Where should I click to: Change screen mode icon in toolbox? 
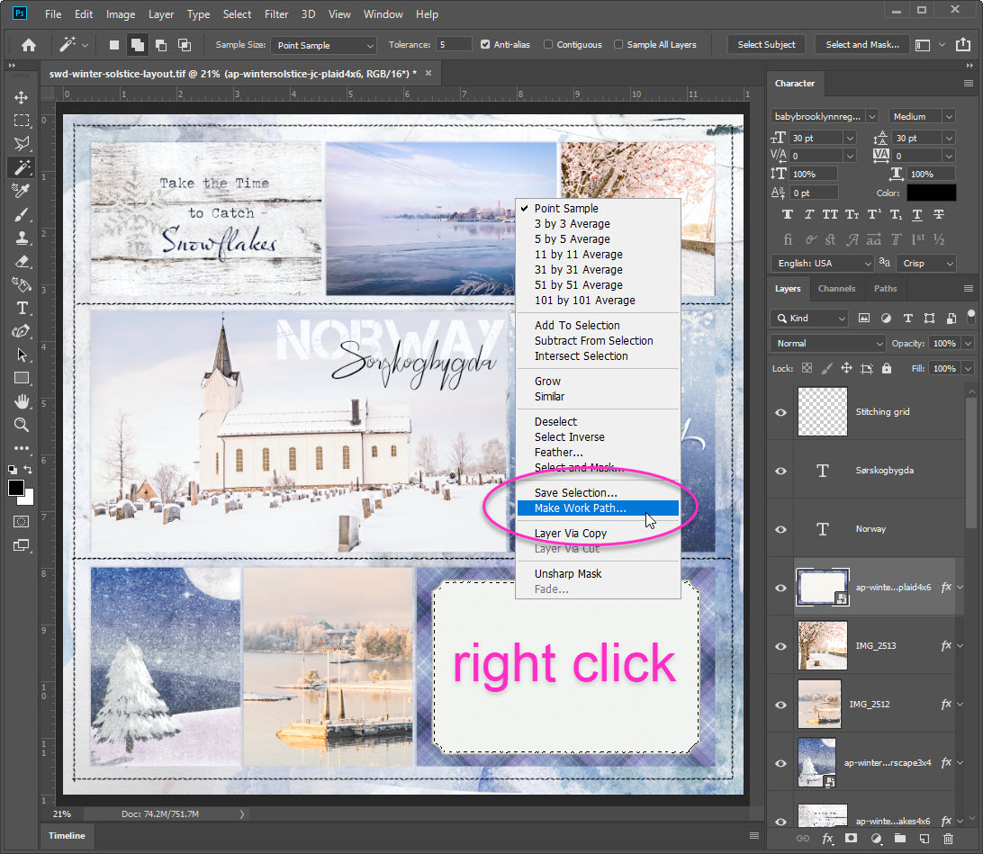[22, 545]
